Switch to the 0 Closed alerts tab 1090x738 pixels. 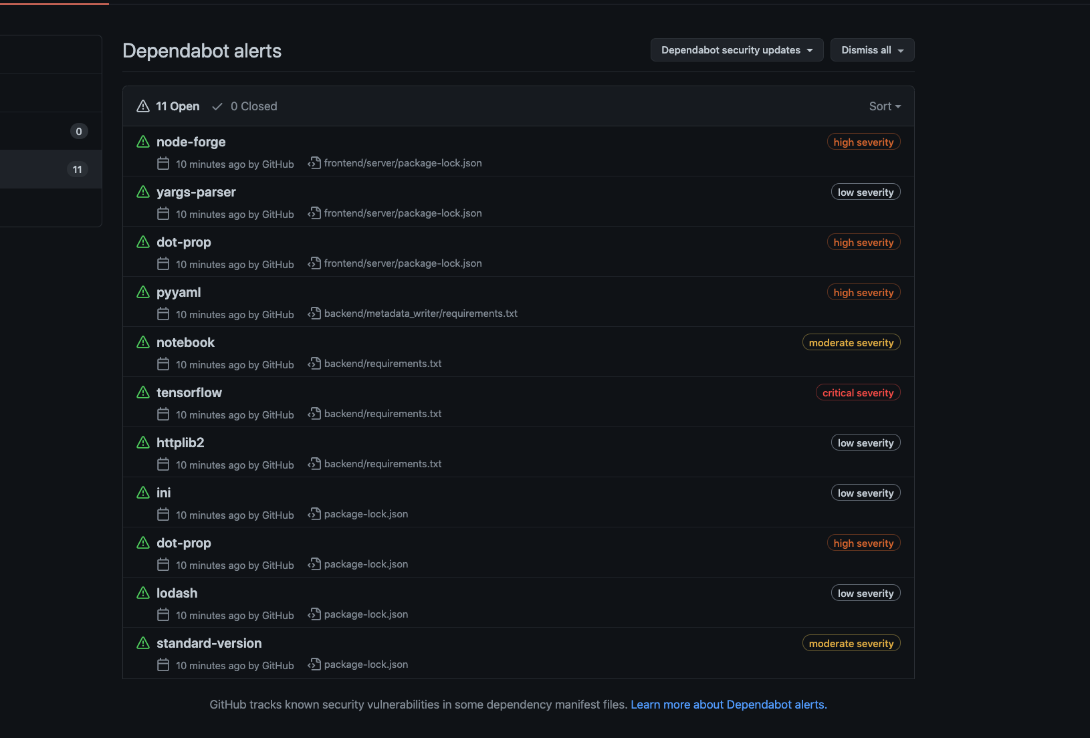[x=244, y=106]
